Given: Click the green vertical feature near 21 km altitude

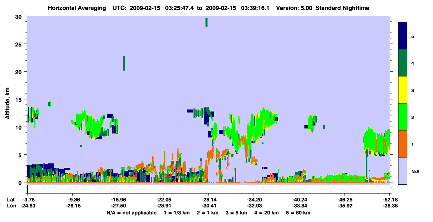Looking at the screenshot, I should click(x=124, y=63).
